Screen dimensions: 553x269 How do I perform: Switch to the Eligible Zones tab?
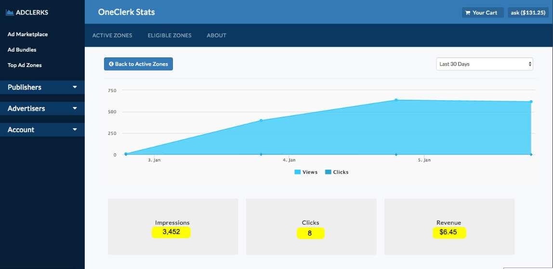170,35
